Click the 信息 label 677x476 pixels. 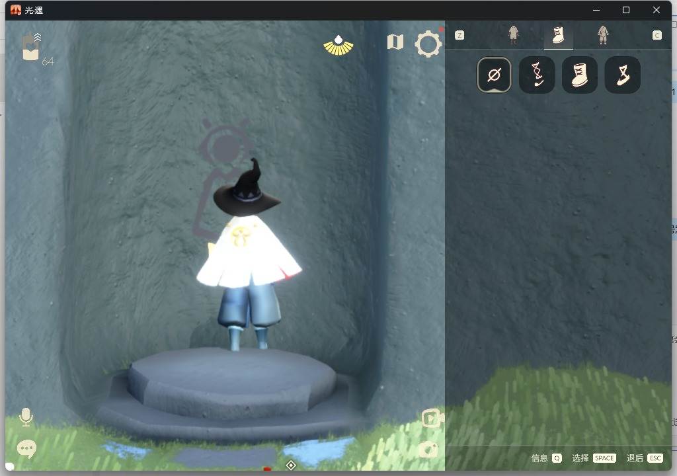[x=539, y=458]
